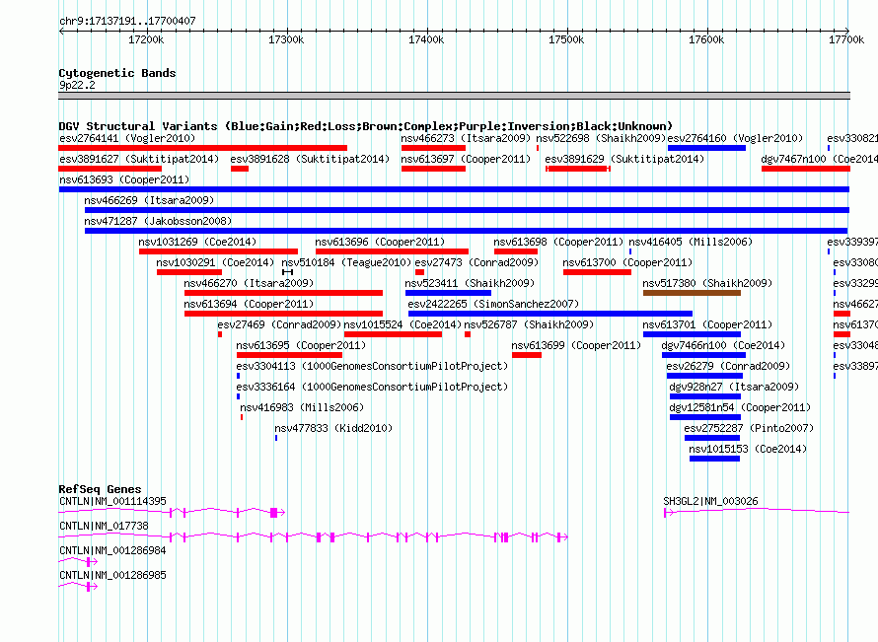Viewport: 878px width, 642px height.
Task: Open the CNTLN|NM_017738 gene label
Action: click(x=105, y=526)
